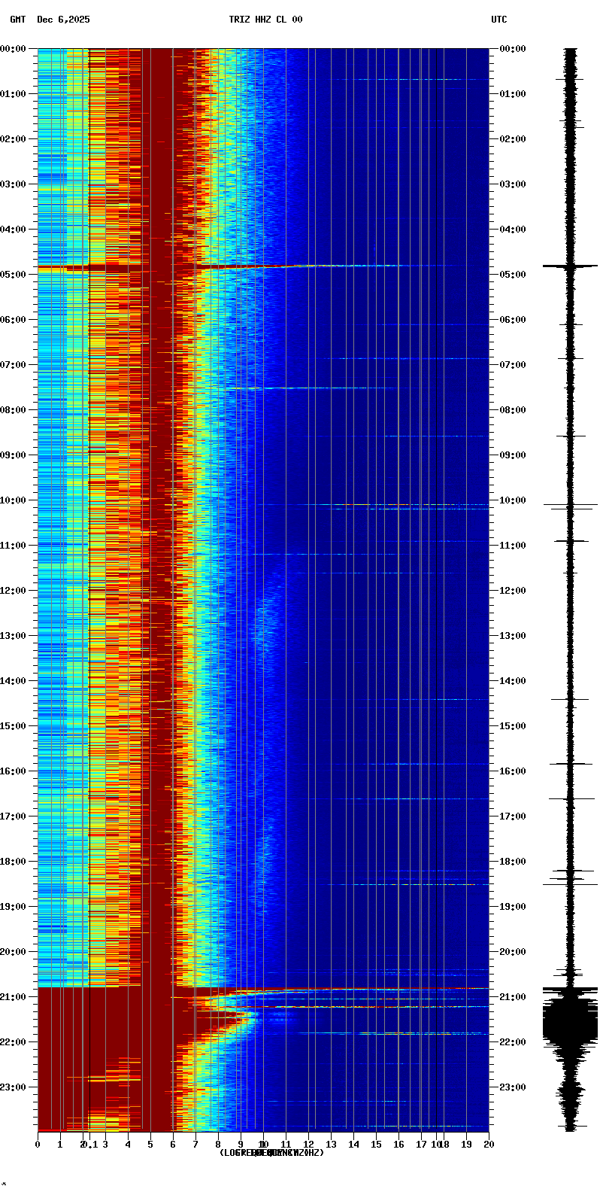Screen dimensions: 603x1192
Task: Click the frequency axis title below the spectrogram
Action: point(271,1153)
